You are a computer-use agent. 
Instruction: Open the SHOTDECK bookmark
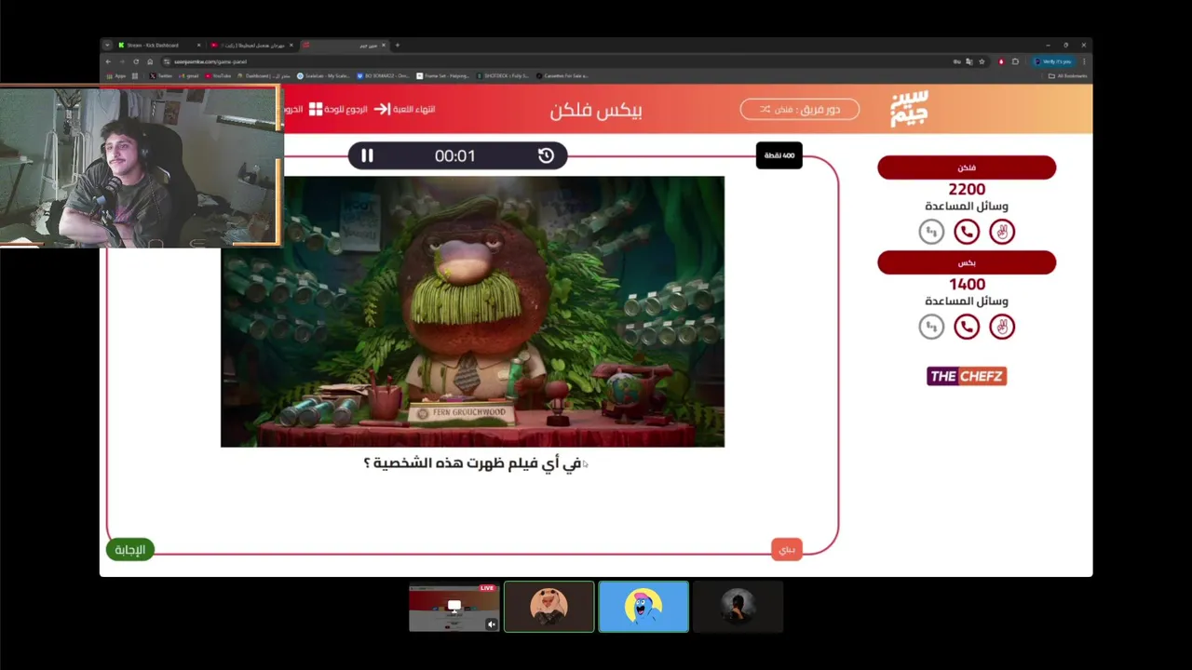[x=503, y=75]
